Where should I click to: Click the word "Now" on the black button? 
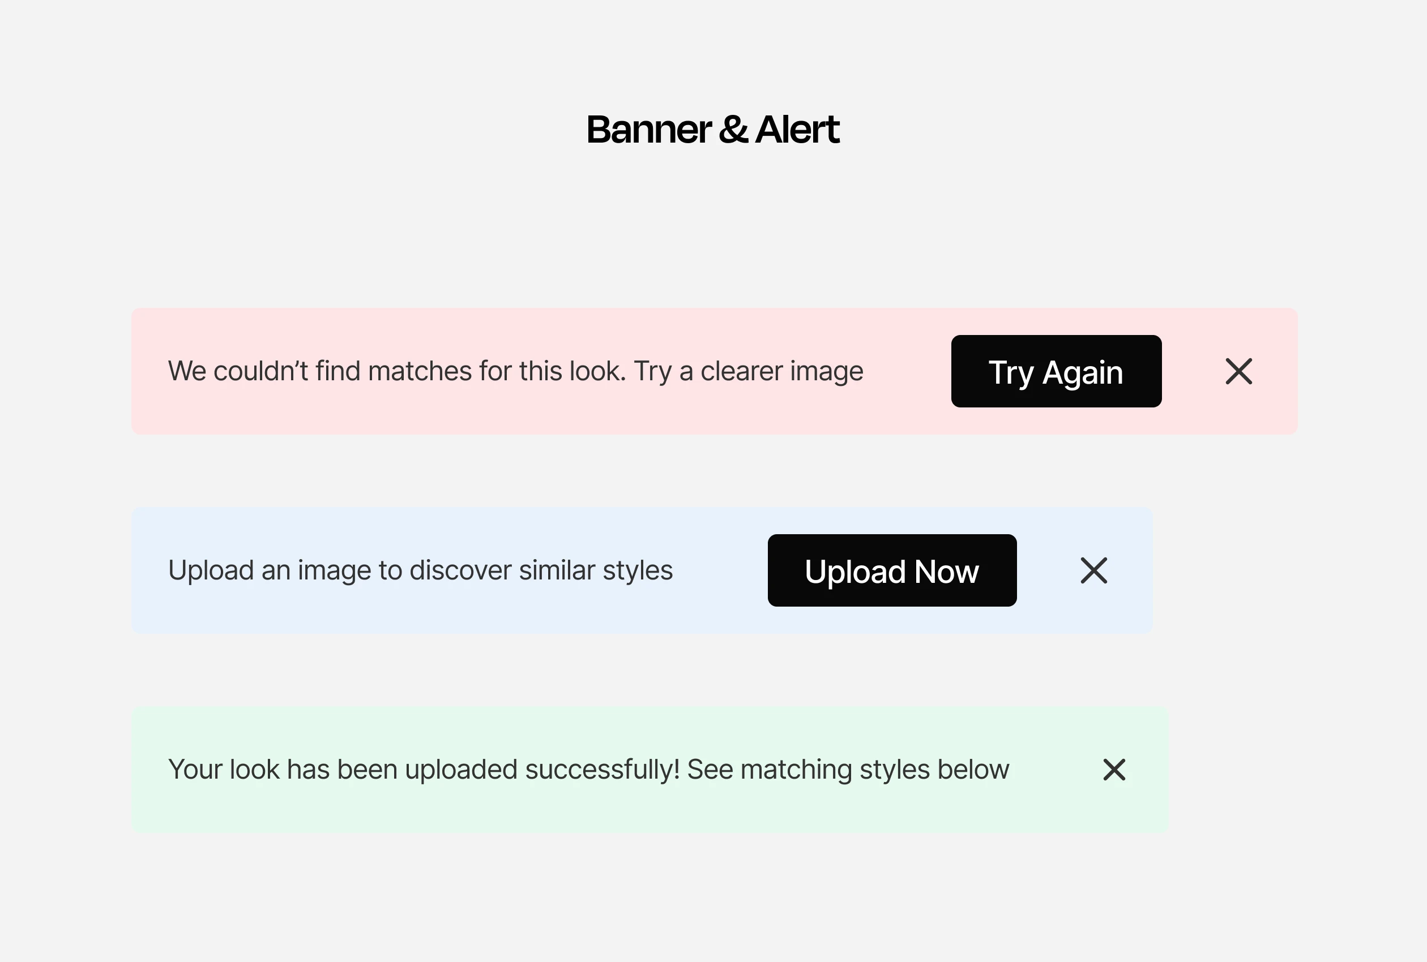point(946,572)
